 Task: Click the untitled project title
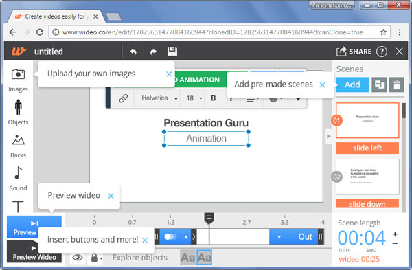click(x=48, y=52)
